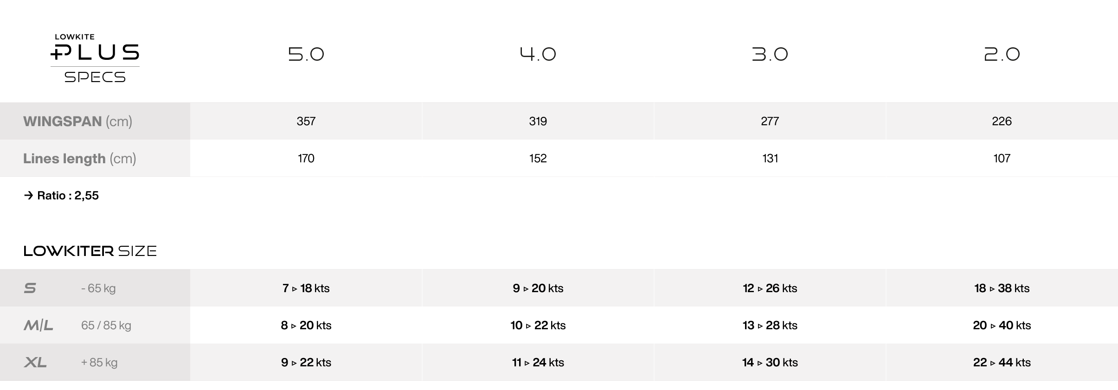Click the XL size icon

pyautogui.click(x=35, y=362)
